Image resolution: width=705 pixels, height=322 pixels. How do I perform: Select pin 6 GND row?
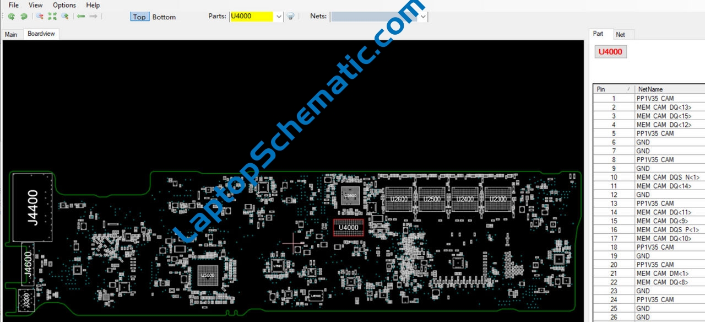tap(649, 142)
